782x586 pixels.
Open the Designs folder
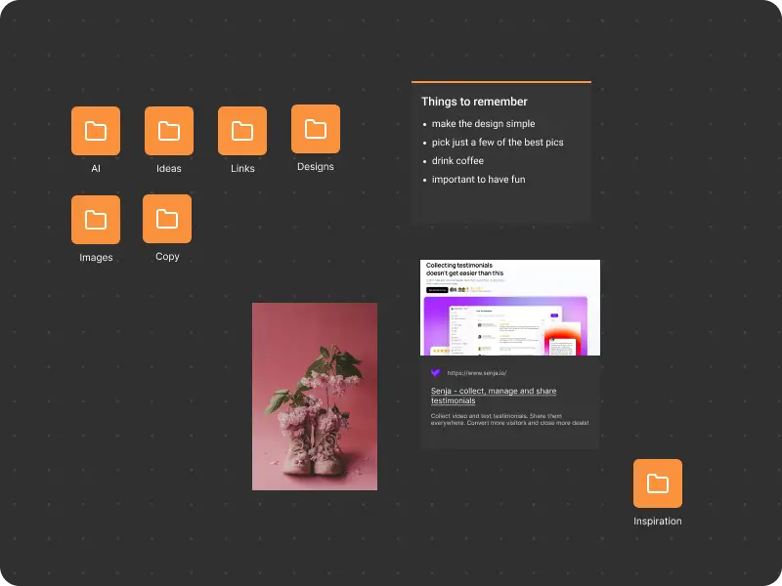[x=315, y=128]
